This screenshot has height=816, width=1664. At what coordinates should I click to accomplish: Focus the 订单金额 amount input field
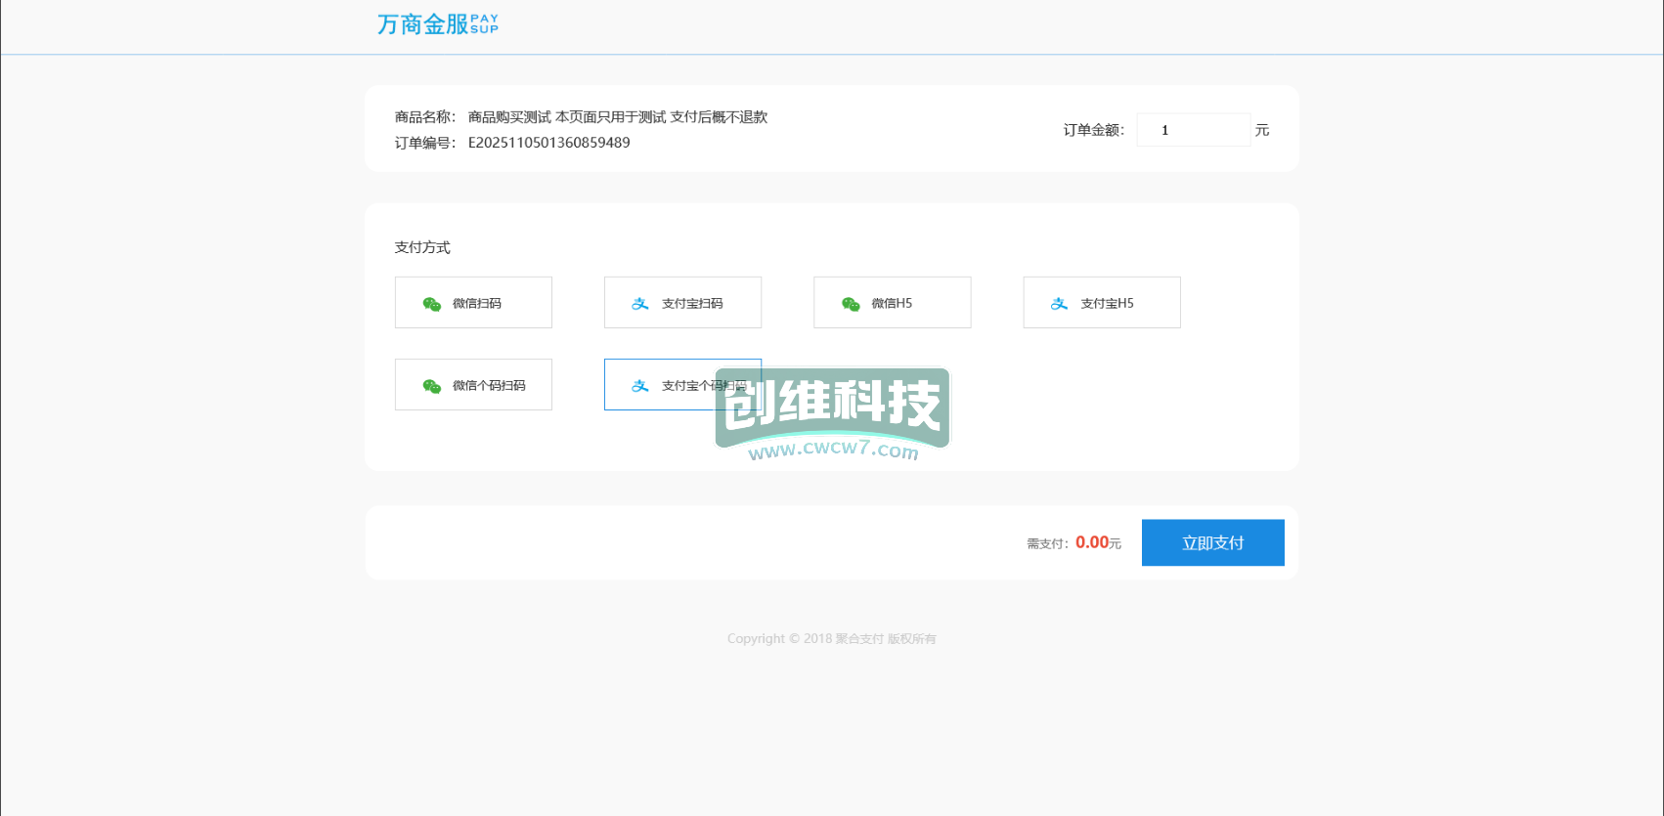pos(1193,130)
